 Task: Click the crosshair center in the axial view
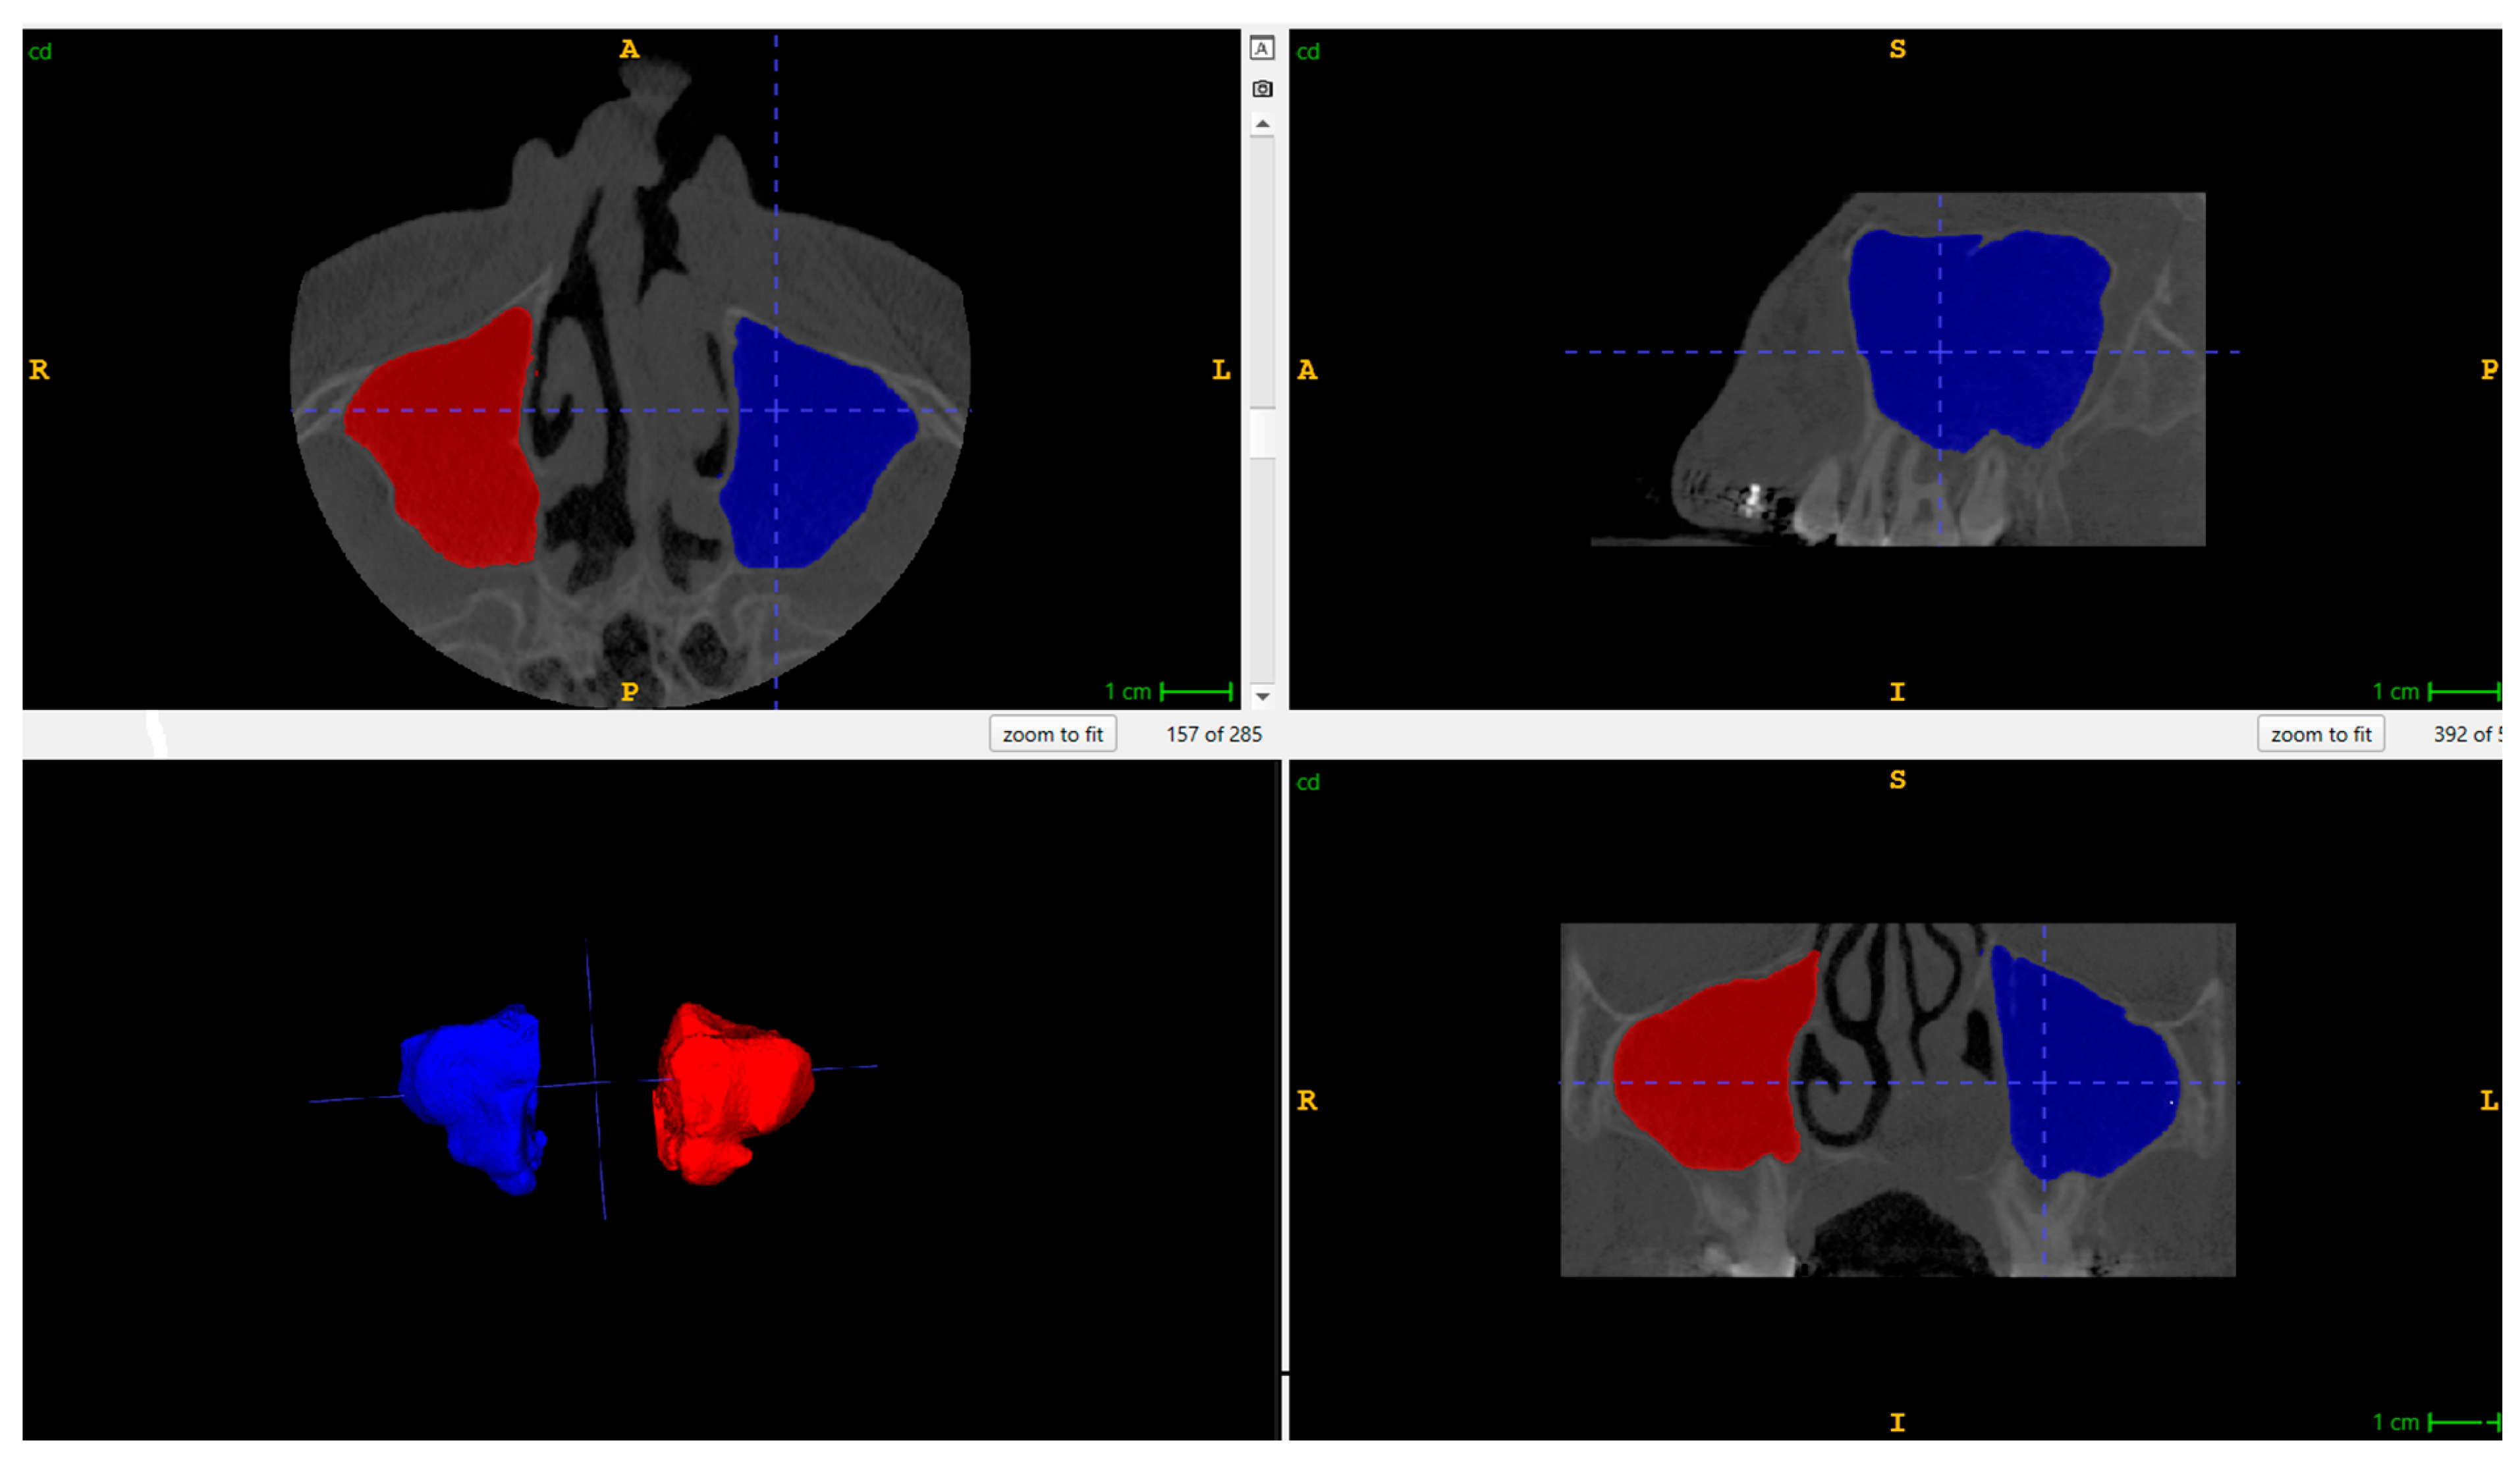point(775,410)
